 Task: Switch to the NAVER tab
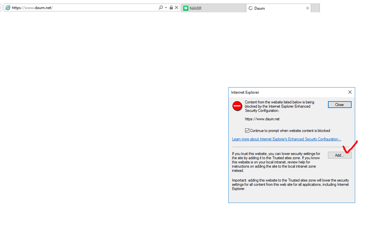(214, 8)
